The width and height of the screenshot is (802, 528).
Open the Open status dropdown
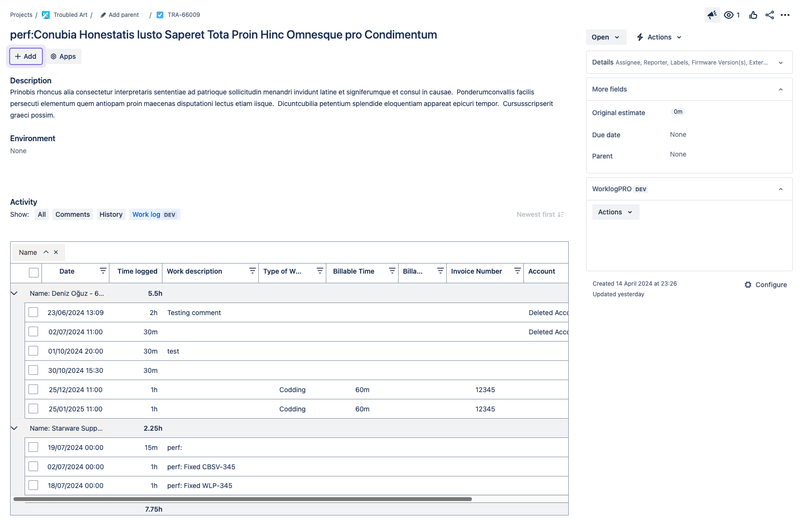pyautogui.click(x=606, y=37)
